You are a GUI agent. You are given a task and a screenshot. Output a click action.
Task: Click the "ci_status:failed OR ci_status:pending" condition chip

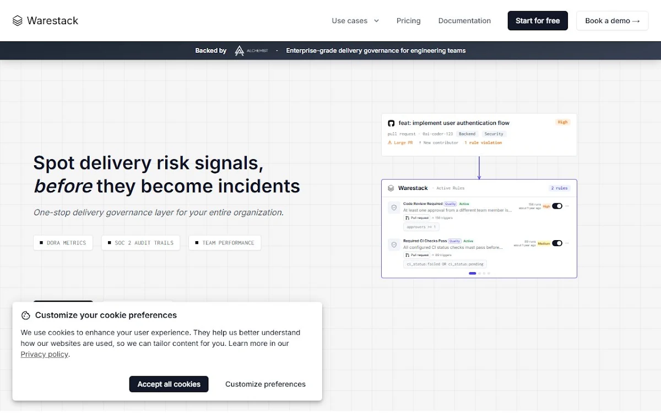click(445, 264)
